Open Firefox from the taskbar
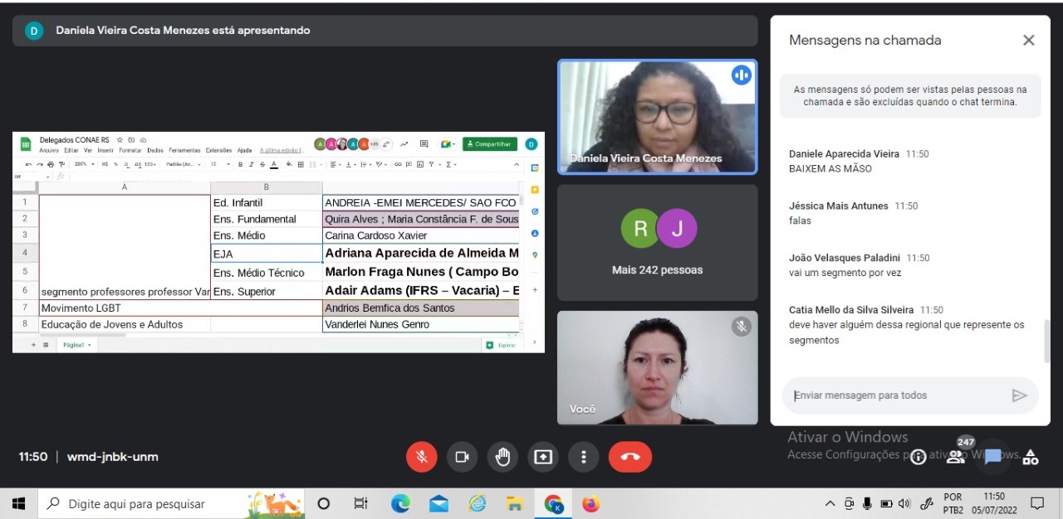The image size is (1063, 519). point(590,503)
